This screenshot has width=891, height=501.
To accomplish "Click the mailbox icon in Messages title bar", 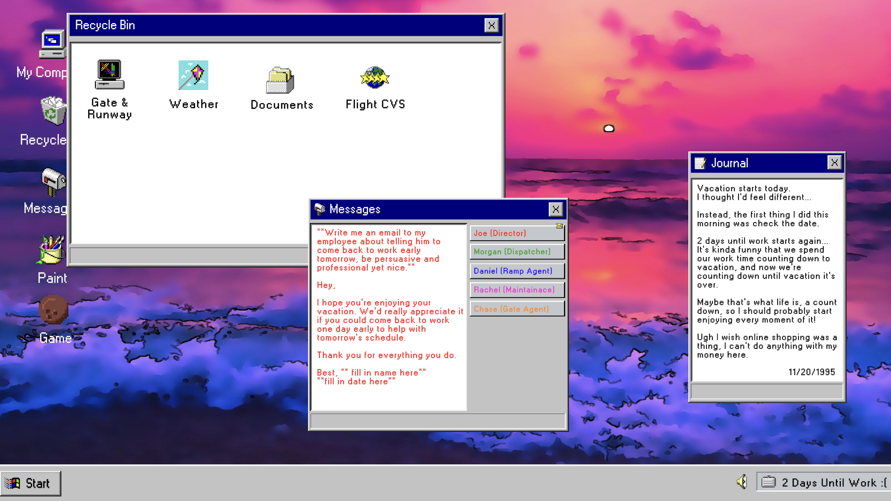I will point(320,209).
